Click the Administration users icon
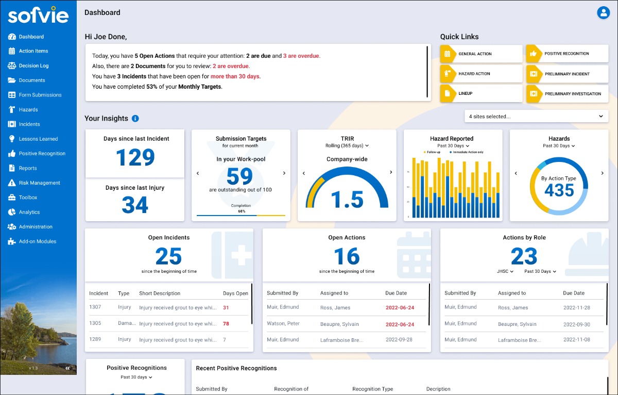618x395 pixels. (12, 227)
